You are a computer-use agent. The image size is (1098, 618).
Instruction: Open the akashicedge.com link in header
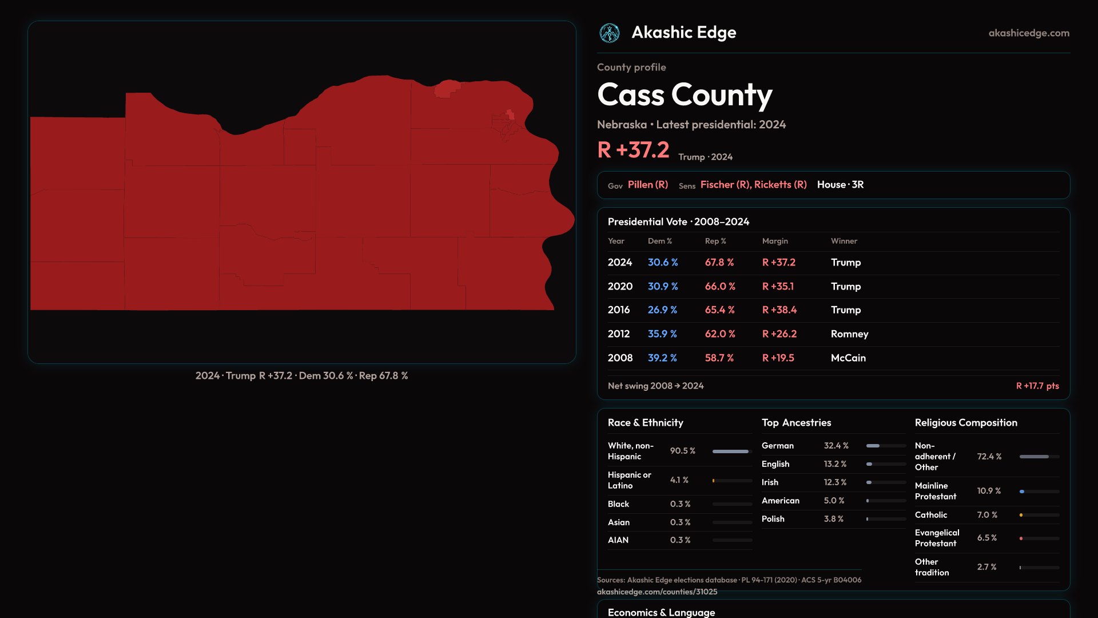coord(1028,33)
